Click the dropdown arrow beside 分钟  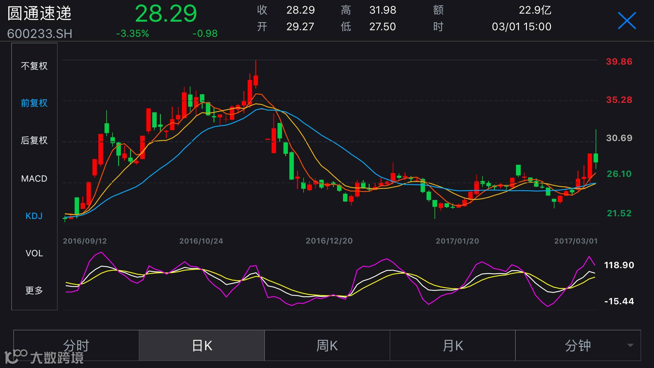tap(630, 345)
